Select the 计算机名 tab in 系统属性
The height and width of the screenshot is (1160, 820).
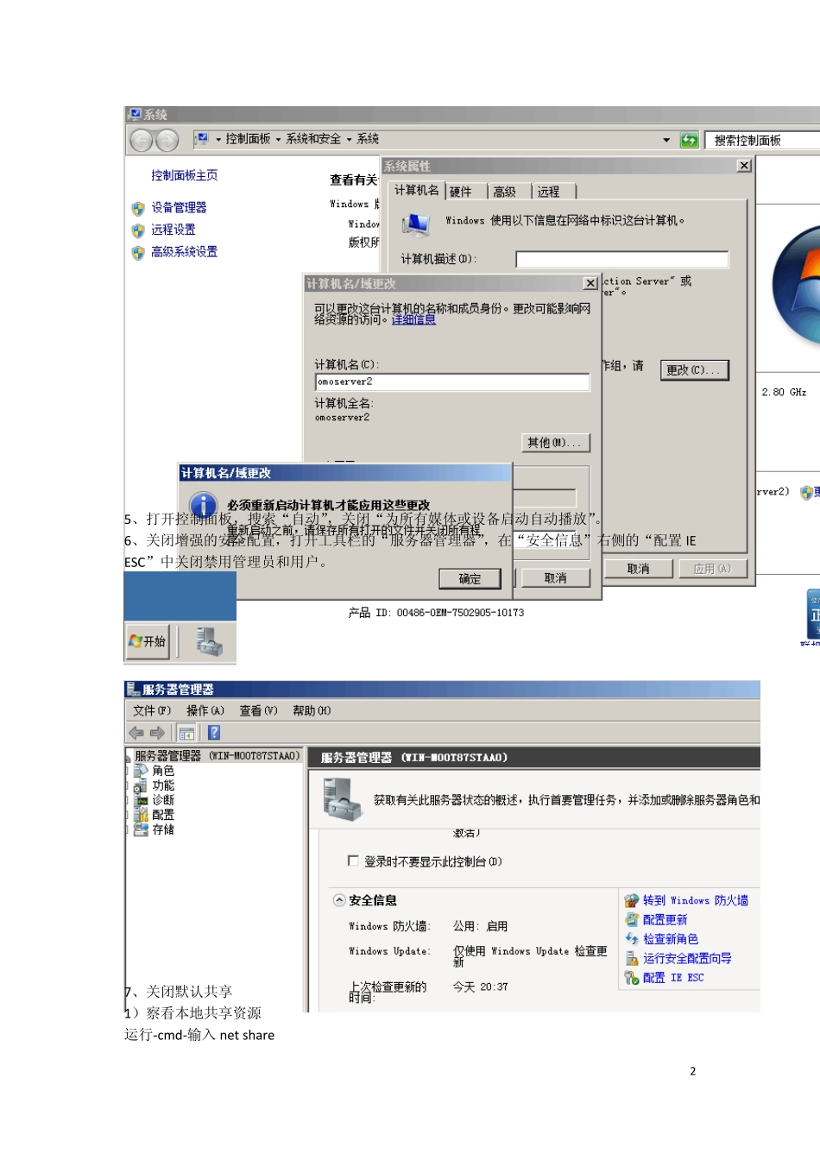click(417, 190)
